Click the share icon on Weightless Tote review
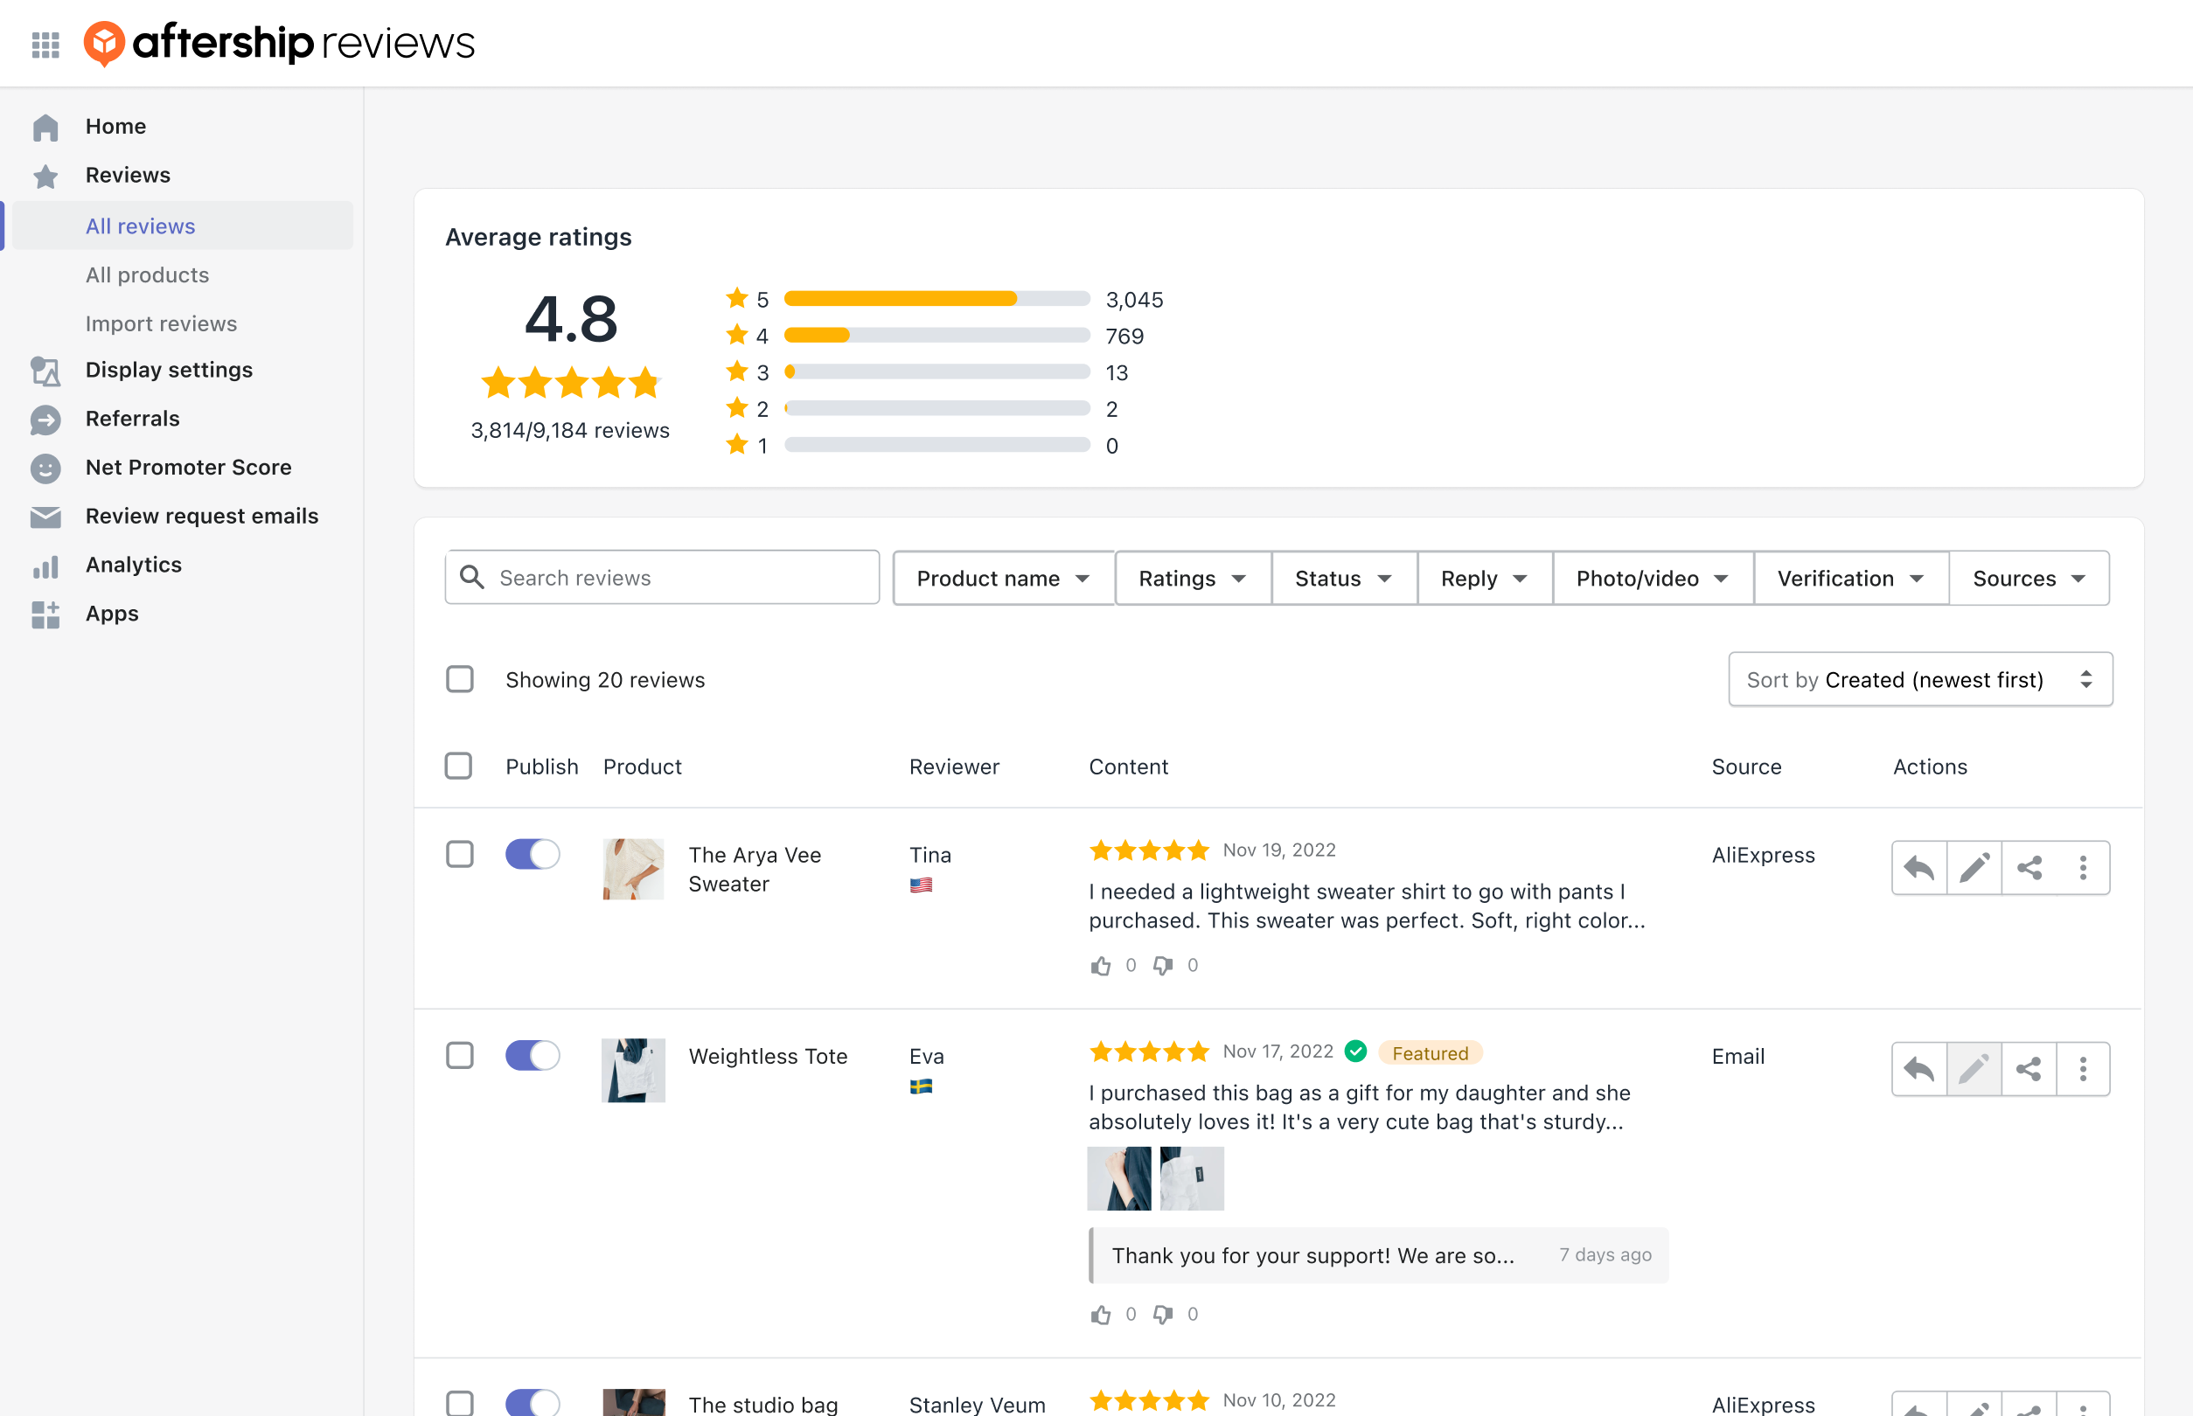2193x1416 pixels. pyautogui.click(x=2027, y=1067)
